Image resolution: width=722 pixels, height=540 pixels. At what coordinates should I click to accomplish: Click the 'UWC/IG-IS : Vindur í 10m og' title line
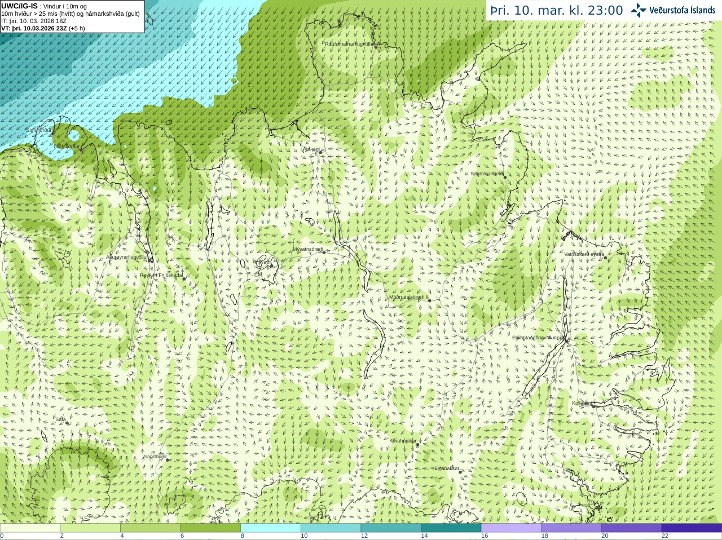pos(44,6)
